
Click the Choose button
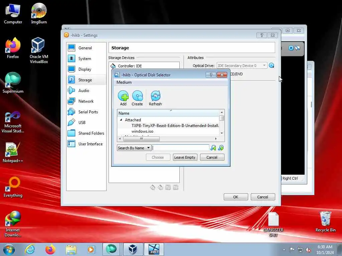(x=158, y=157)
